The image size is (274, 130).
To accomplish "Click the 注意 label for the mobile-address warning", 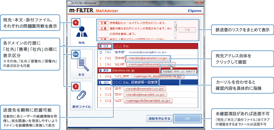I will click(103, 23).
